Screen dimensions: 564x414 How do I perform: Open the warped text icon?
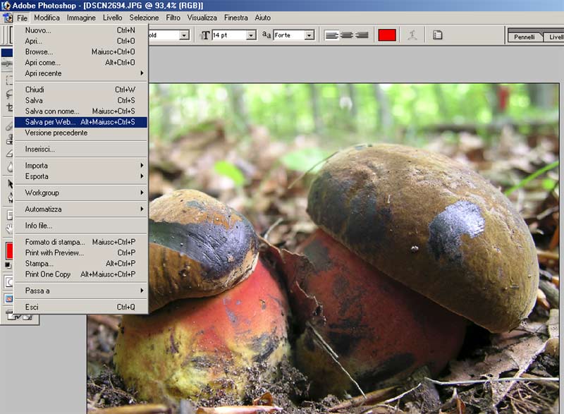pos(413,35)
